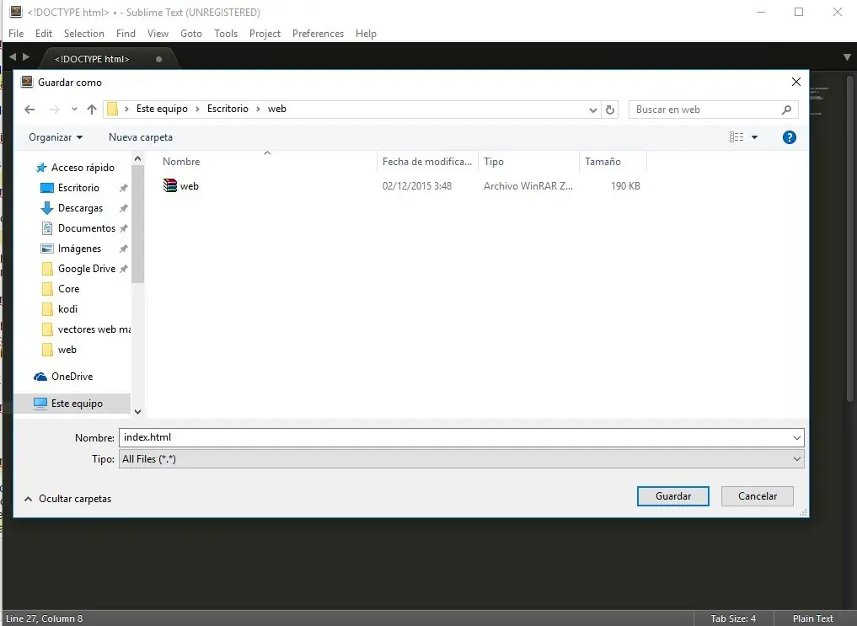Screen dimensions: 857x626
Task: Close the Guardar como dialog
Action: 795,82
